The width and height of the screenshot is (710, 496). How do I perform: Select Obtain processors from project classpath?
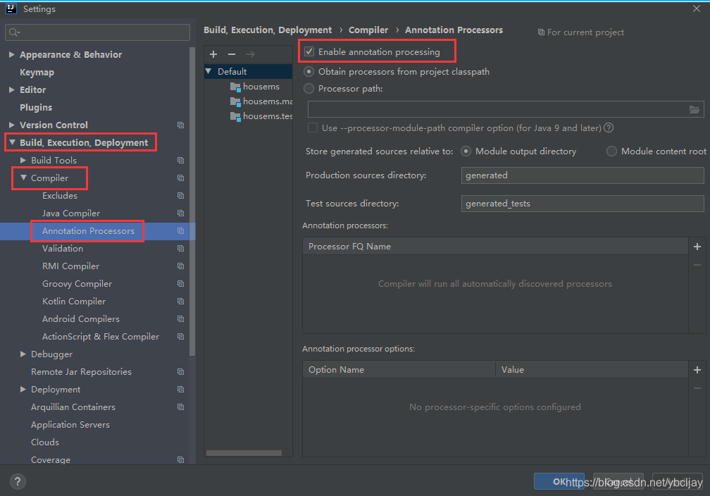coord(309,72)
